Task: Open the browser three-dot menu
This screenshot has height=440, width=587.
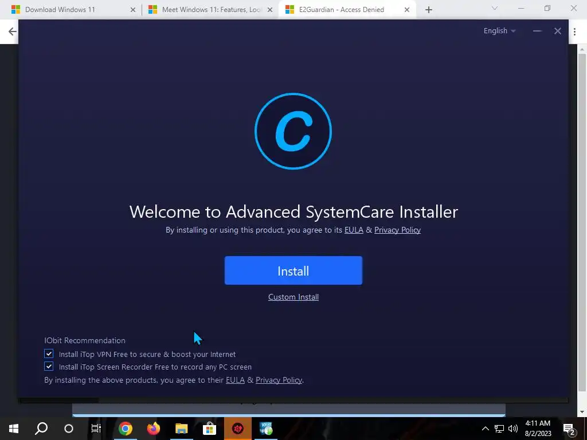Action: pos(574,32)
